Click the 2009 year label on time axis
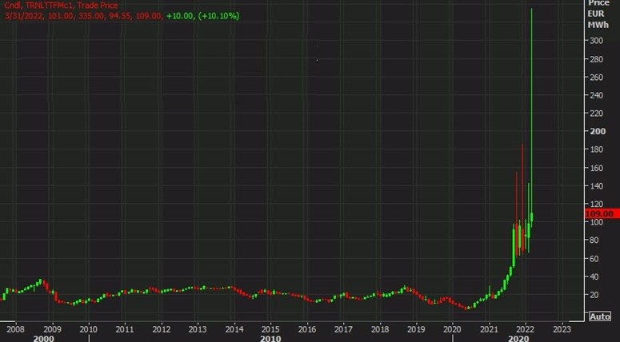This screenshot has width=620, height=342. tap(52, 329)
